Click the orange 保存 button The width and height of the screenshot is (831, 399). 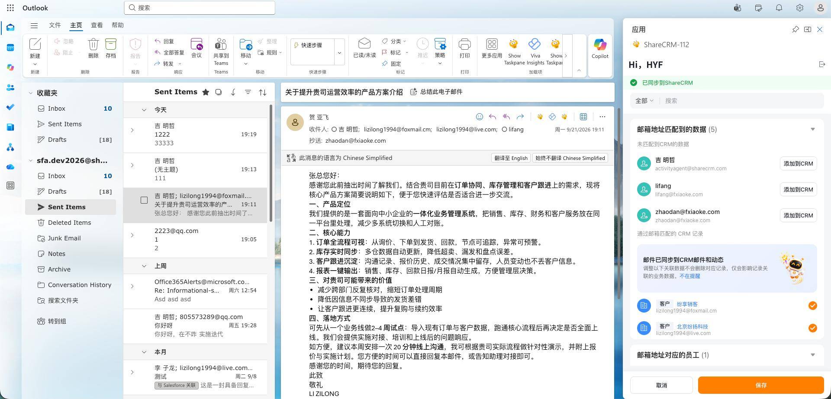pyautogui.click(x=761, y=385)
